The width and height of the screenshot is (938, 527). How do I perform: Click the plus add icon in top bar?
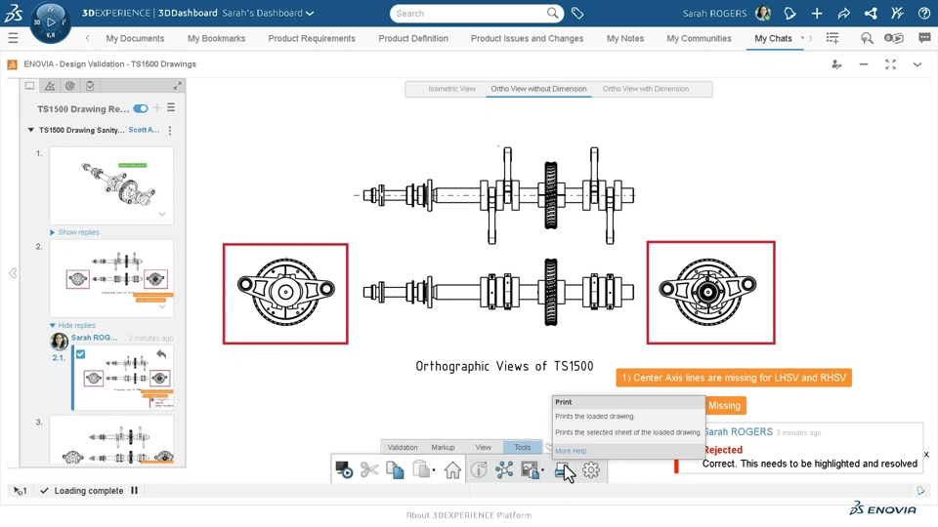[817, 13]
